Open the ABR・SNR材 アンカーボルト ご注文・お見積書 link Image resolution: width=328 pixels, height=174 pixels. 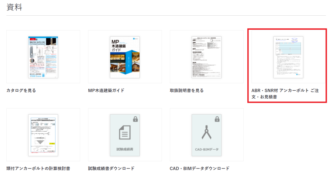(x=285, y=93)
